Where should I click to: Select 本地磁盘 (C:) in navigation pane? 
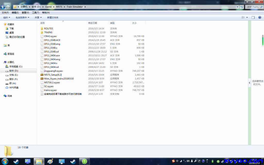(x=16, y=67)
